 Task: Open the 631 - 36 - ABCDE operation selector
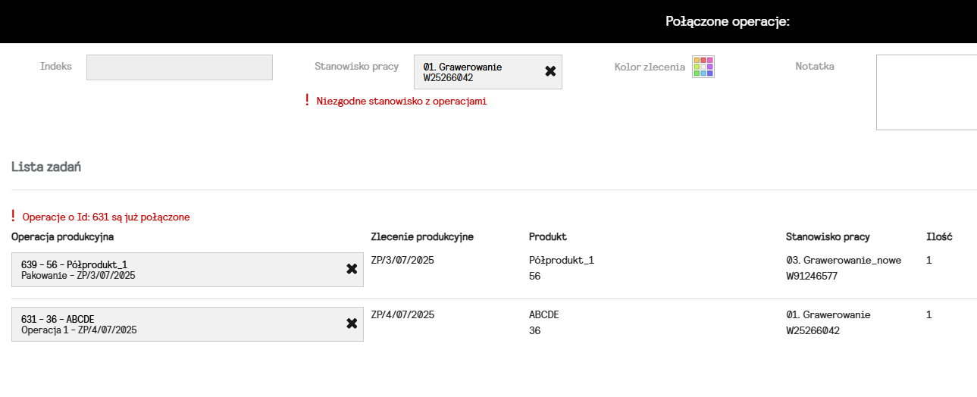174,324
